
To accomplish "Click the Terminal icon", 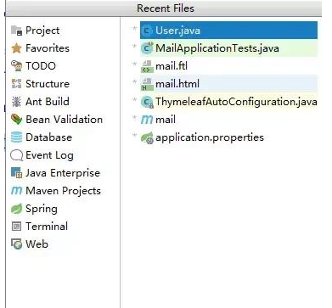I will (x=16, y=227).
